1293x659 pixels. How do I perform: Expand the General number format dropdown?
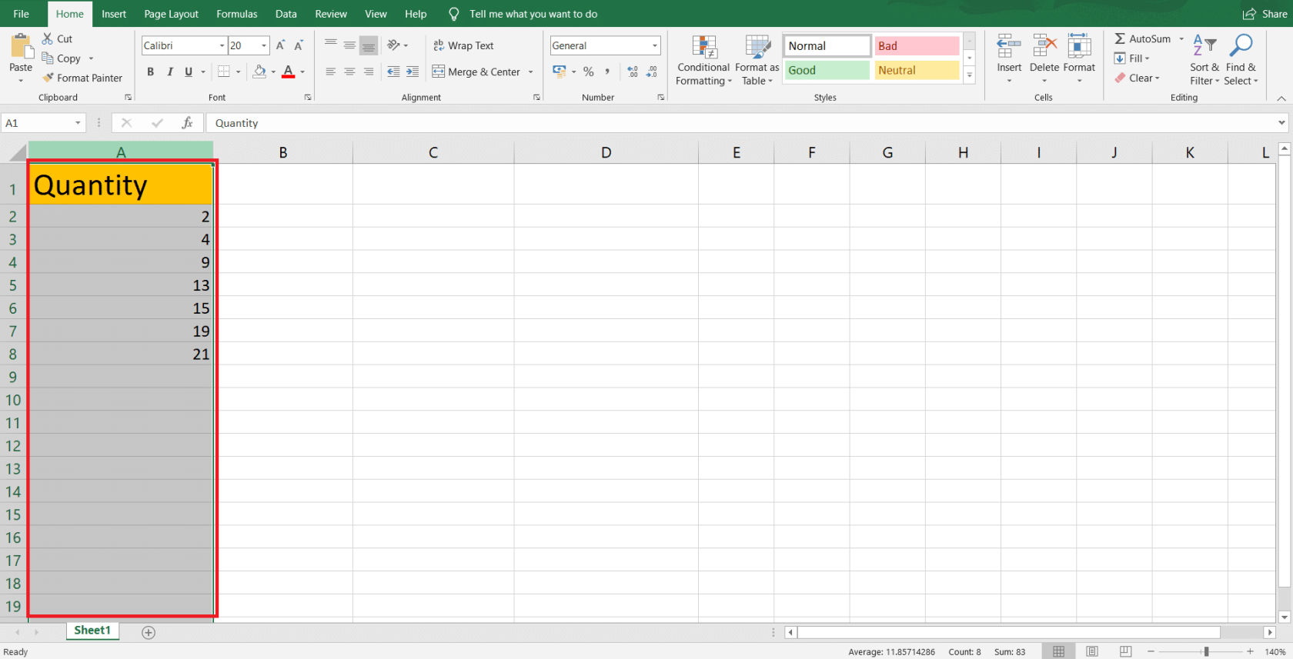pyautogui.click(x=654, y=45)
